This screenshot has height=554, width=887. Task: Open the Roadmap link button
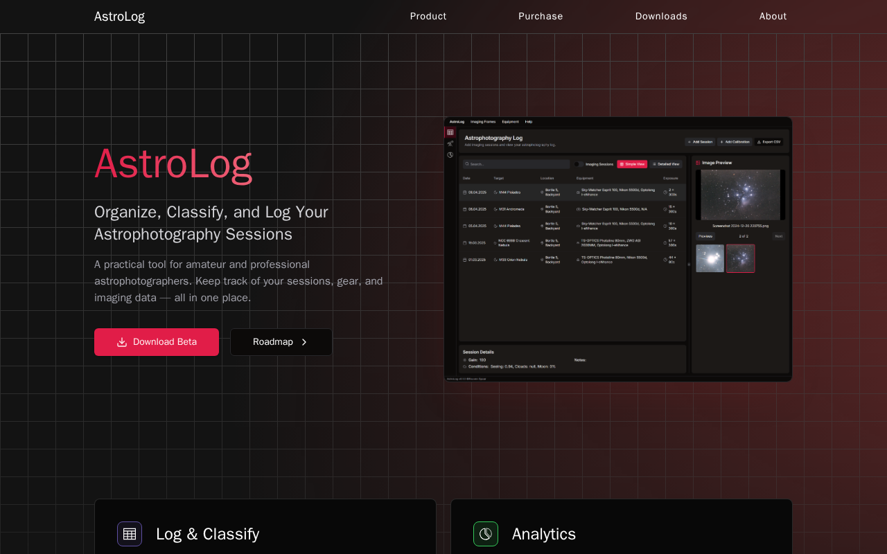[x=281, y=342]
